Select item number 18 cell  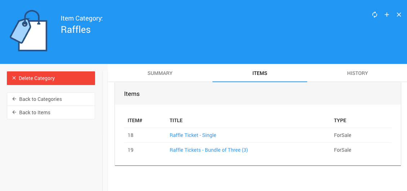[130, 135]
